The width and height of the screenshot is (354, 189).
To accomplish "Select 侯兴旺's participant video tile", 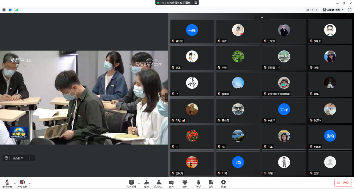I will click(192, 31).
